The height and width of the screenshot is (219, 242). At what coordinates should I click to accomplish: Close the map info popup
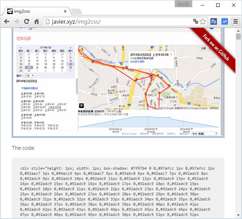171,54
